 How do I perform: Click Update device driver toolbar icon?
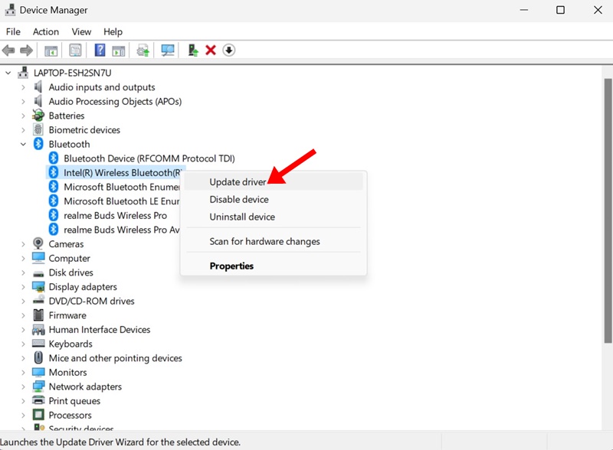click(x=143, y=51)
